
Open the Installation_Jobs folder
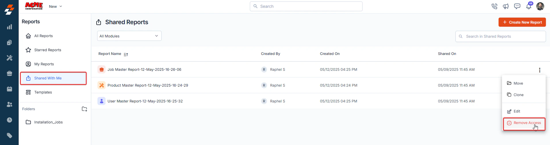coord(48,122)
